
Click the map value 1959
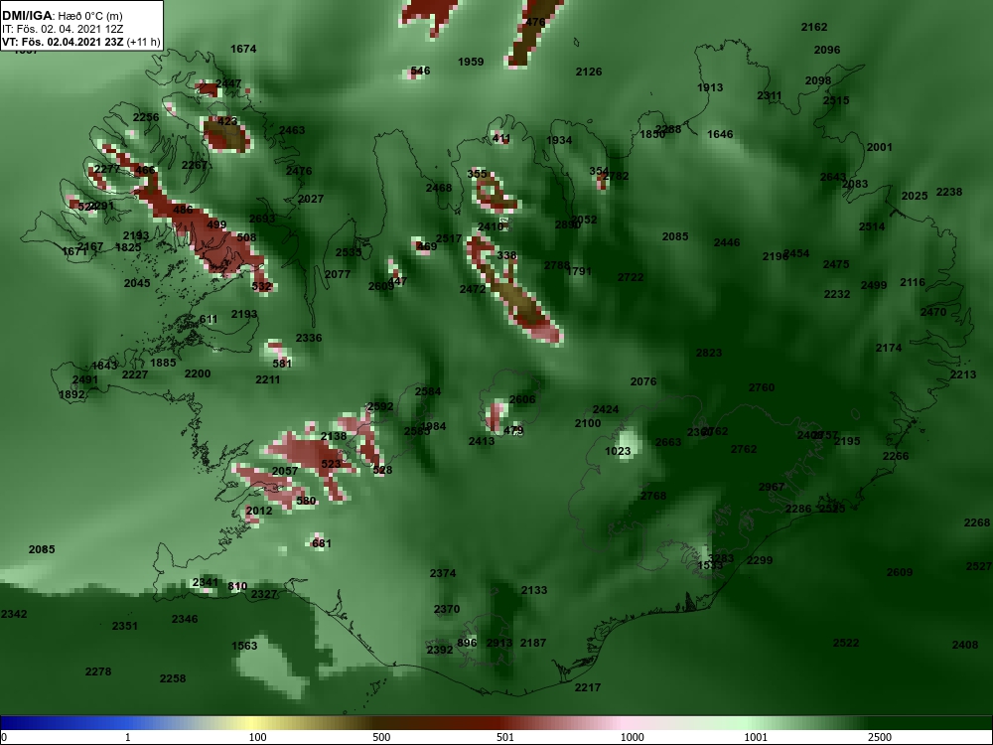click(471, 62)
